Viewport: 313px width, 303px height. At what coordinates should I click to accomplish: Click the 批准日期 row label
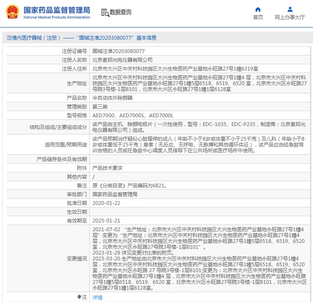tap(77, 203)
